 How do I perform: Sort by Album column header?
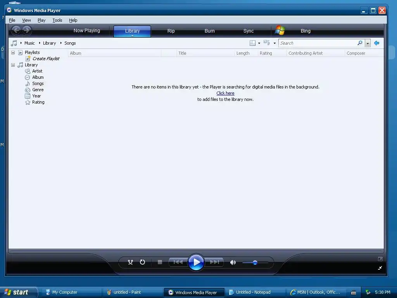coord(114,53)
